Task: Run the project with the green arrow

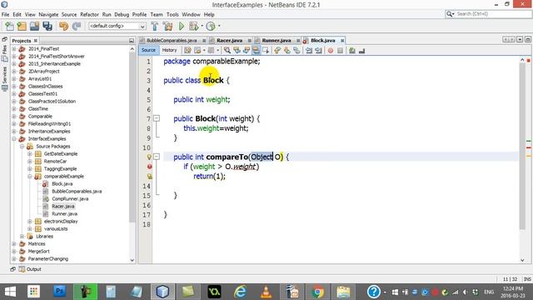Action: (182, 26)
